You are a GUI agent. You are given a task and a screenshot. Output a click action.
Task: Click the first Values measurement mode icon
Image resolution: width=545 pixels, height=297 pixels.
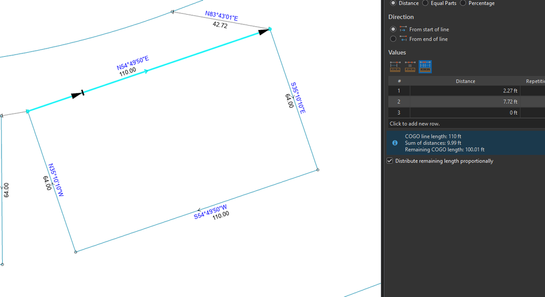(395, 66)
